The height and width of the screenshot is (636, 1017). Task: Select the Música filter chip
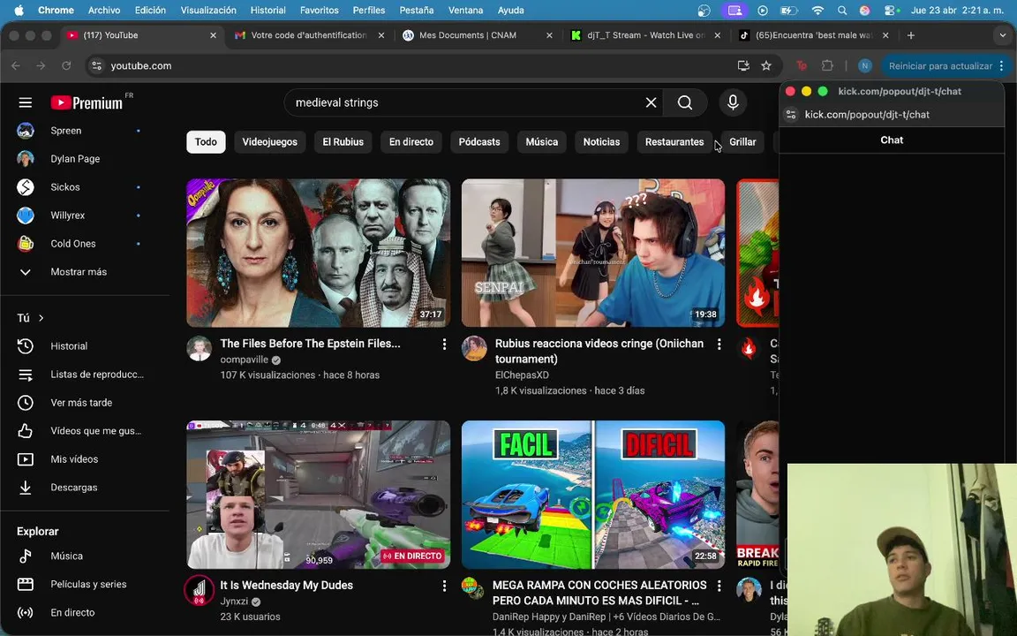[541, 141]
